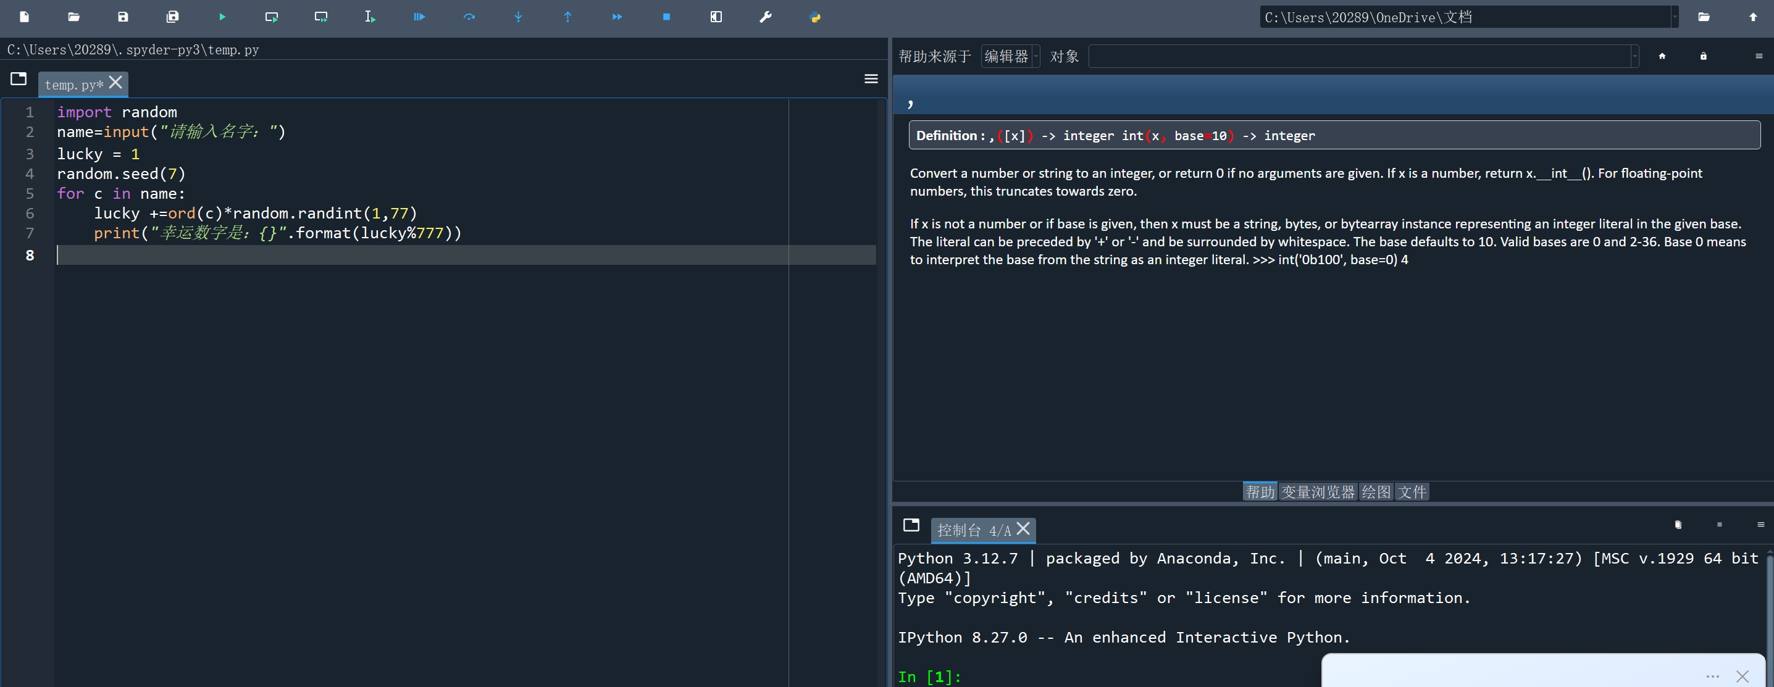Toggle the help pane lock icon
1774x687 pixels.
[1703, 56]
